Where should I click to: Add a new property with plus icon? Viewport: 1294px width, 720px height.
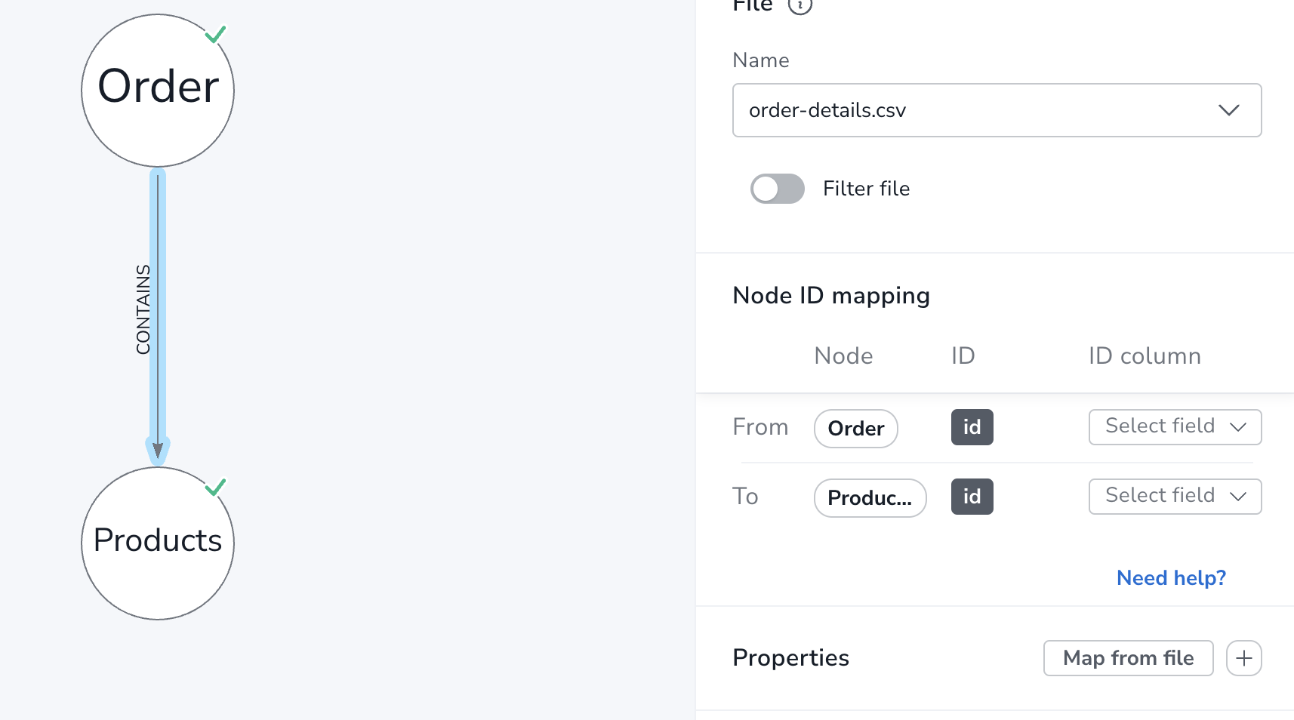(1243, 658)
